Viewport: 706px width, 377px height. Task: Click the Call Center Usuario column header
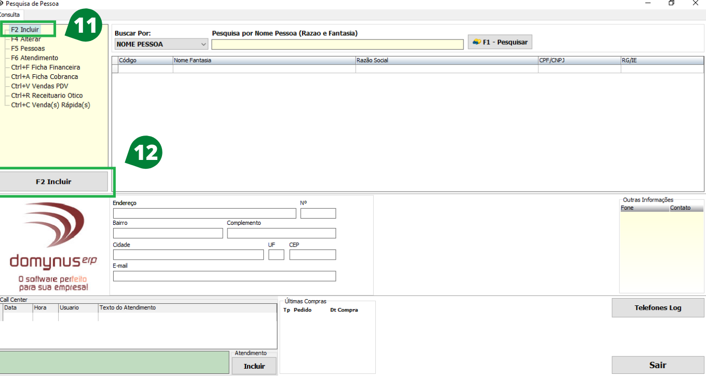[x=78, y=307]
